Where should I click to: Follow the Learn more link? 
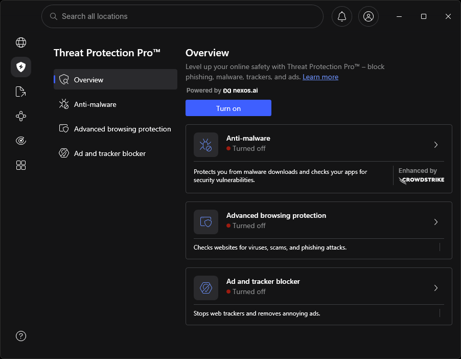[320, 77]
